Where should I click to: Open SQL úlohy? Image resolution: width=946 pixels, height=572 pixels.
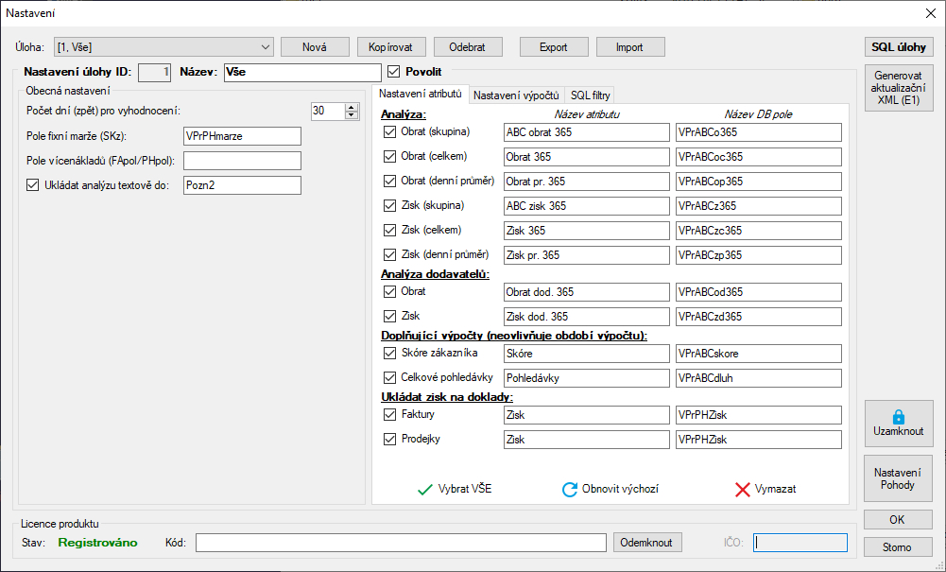tap(898, 46)
